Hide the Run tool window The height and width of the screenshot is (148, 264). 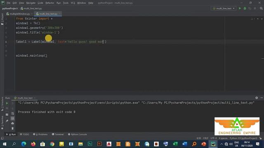tap(262, 98)
